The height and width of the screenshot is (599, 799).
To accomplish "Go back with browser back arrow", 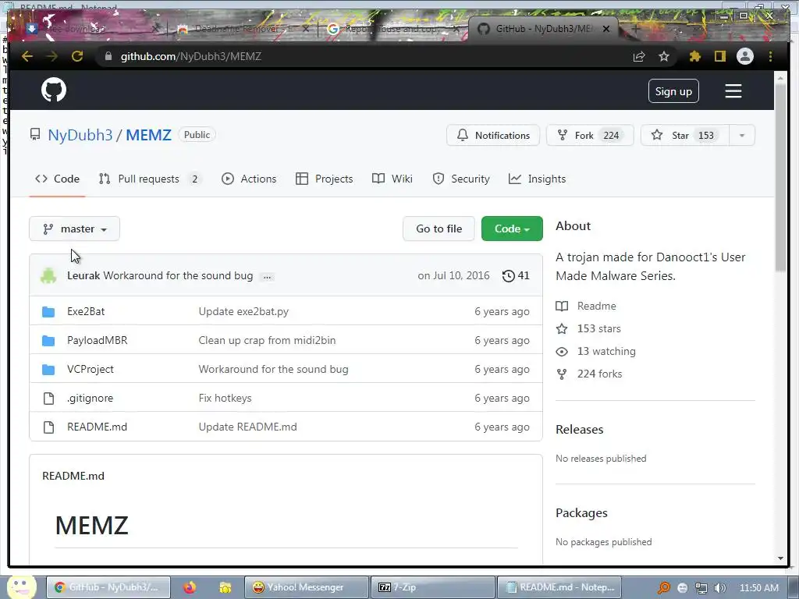I will point(27,56).
